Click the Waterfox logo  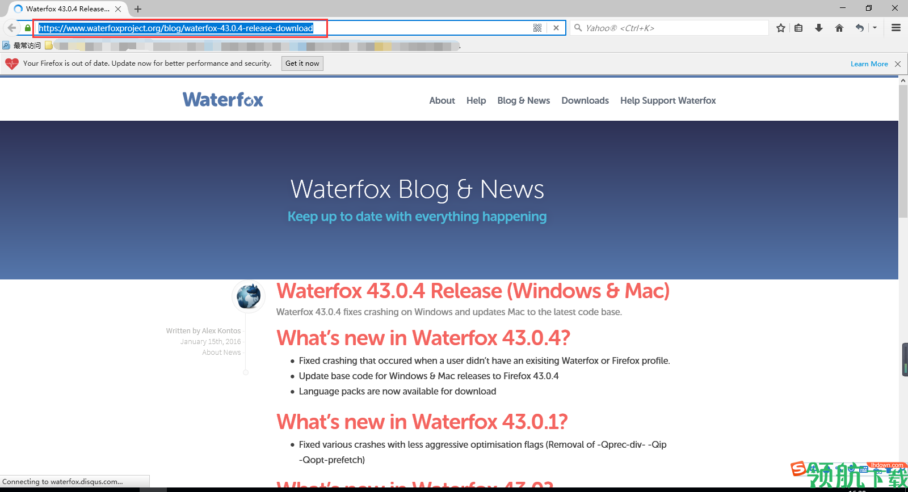coord(223,100)
